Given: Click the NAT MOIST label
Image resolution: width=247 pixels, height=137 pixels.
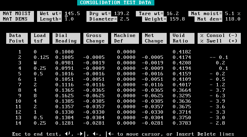Looking at the screenshot, I should [x=17, y=13].
